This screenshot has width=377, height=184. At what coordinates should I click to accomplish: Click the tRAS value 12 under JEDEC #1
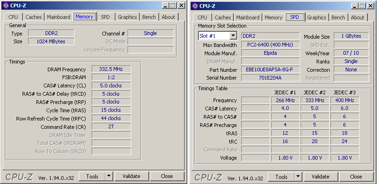(x=285, y=133)
